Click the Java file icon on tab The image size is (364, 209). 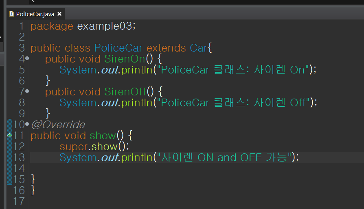point(11,14)
